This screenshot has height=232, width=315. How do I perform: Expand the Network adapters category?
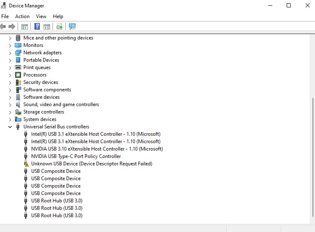pos(10,53)
